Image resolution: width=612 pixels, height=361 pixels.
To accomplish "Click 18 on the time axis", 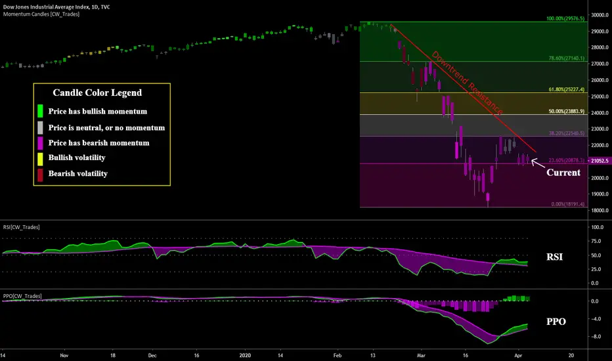I will [x=113, y=356].
